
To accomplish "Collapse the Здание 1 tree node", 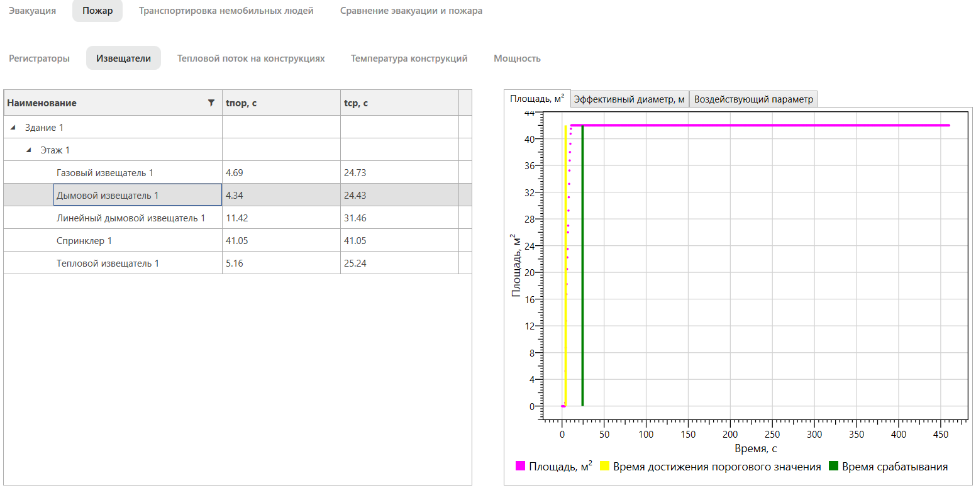I will point(13,128).
